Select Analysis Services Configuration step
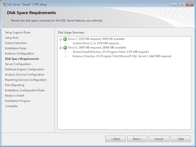 25,74
